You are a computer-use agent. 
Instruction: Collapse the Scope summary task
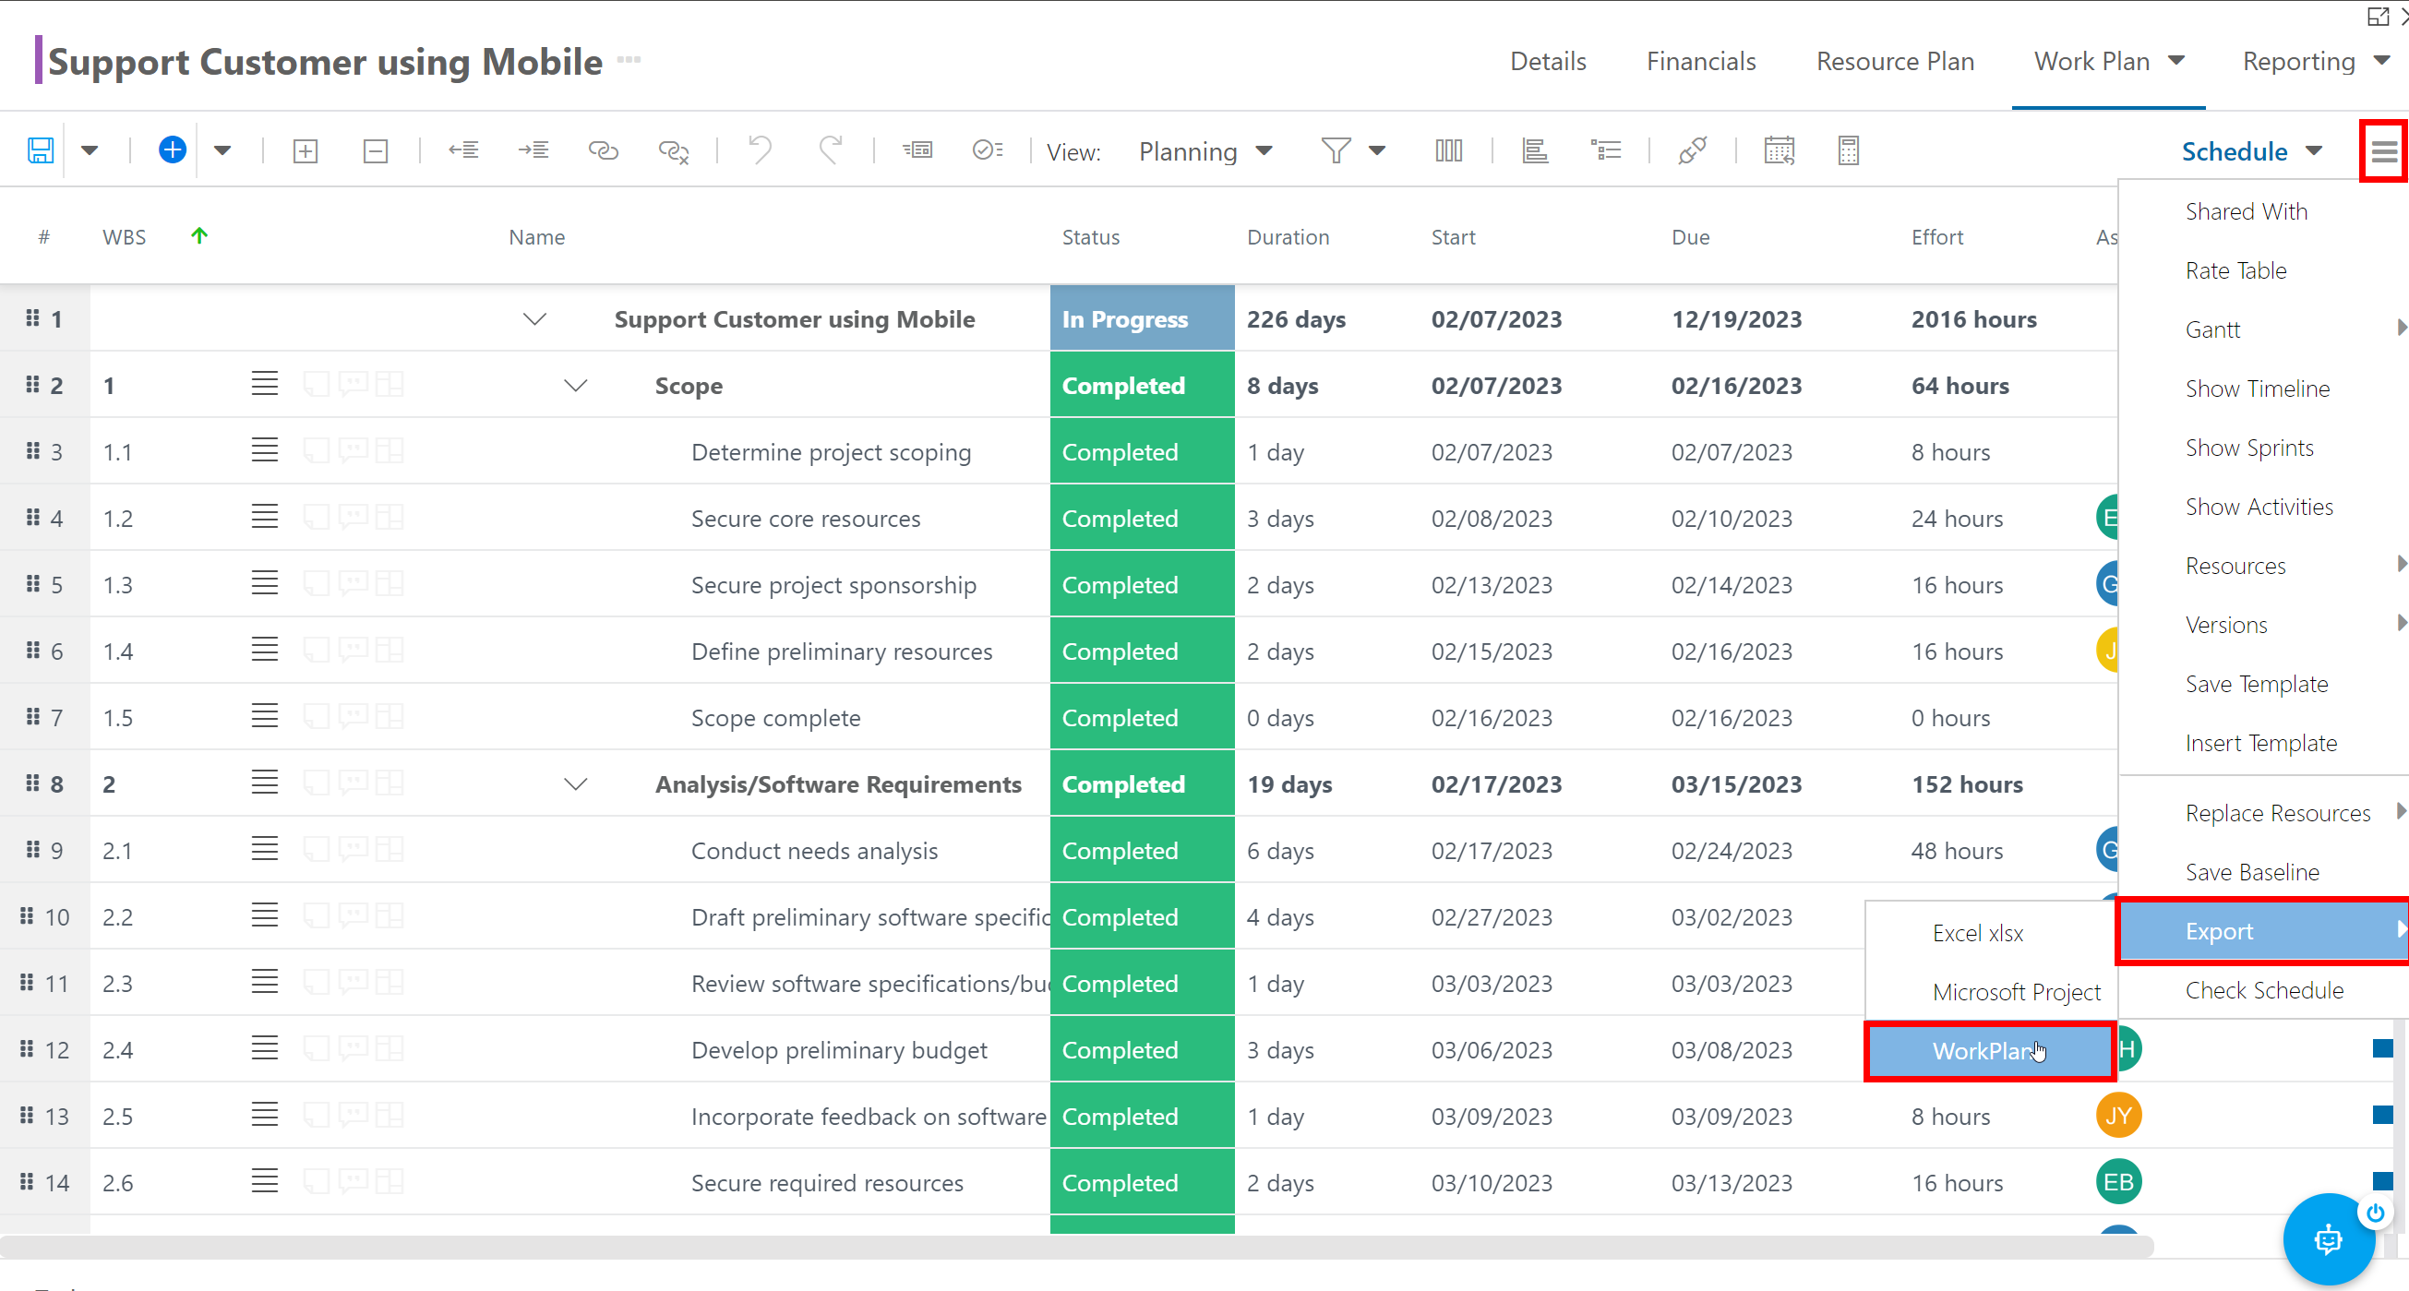pos(576,385)
